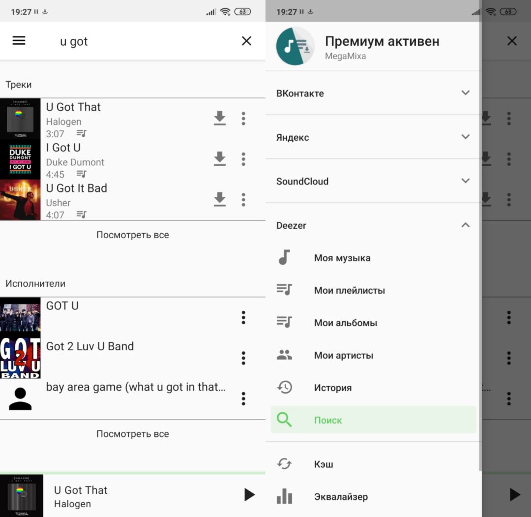Open GOT U artist photo
The height and width of the screenshot is (517, 531).
coord(20,317)
